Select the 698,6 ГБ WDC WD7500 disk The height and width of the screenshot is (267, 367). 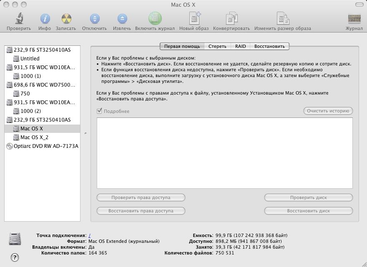(42, 85)
